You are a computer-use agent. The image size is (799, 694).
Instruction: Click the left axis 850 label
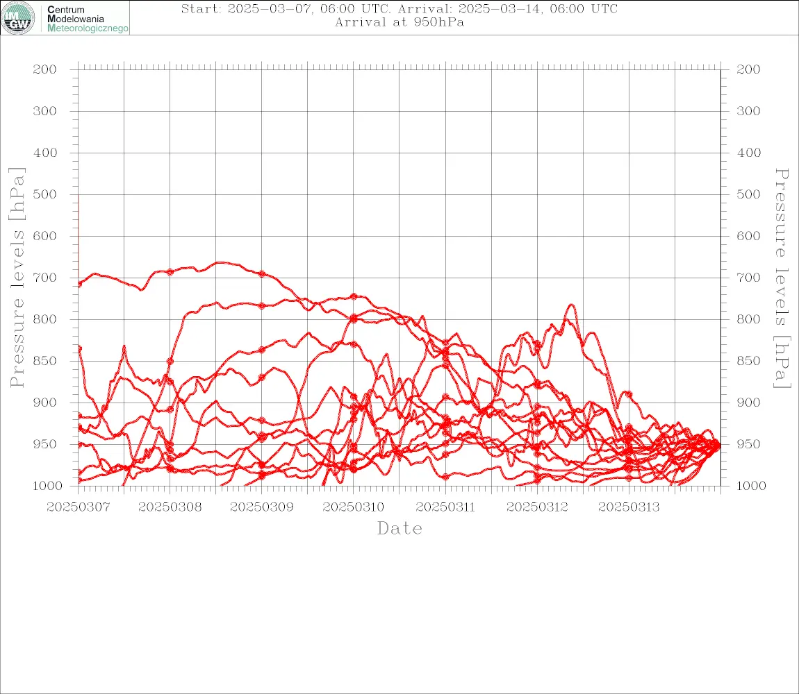point(45,361)
